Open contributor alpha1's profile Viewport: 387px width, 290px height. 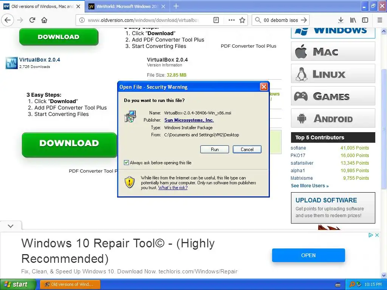point(298,171)
